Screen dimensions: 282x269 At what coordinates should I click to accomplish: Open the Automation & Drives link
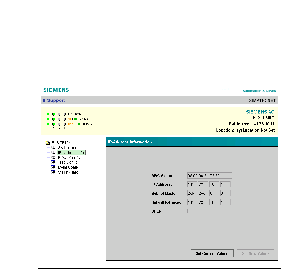pyautogui.click(x=259, y=91)
